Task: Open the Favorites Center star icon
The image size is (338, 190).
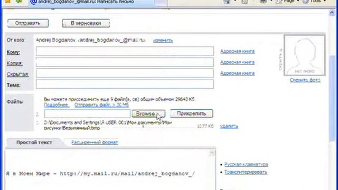Action: coord(8,1)
